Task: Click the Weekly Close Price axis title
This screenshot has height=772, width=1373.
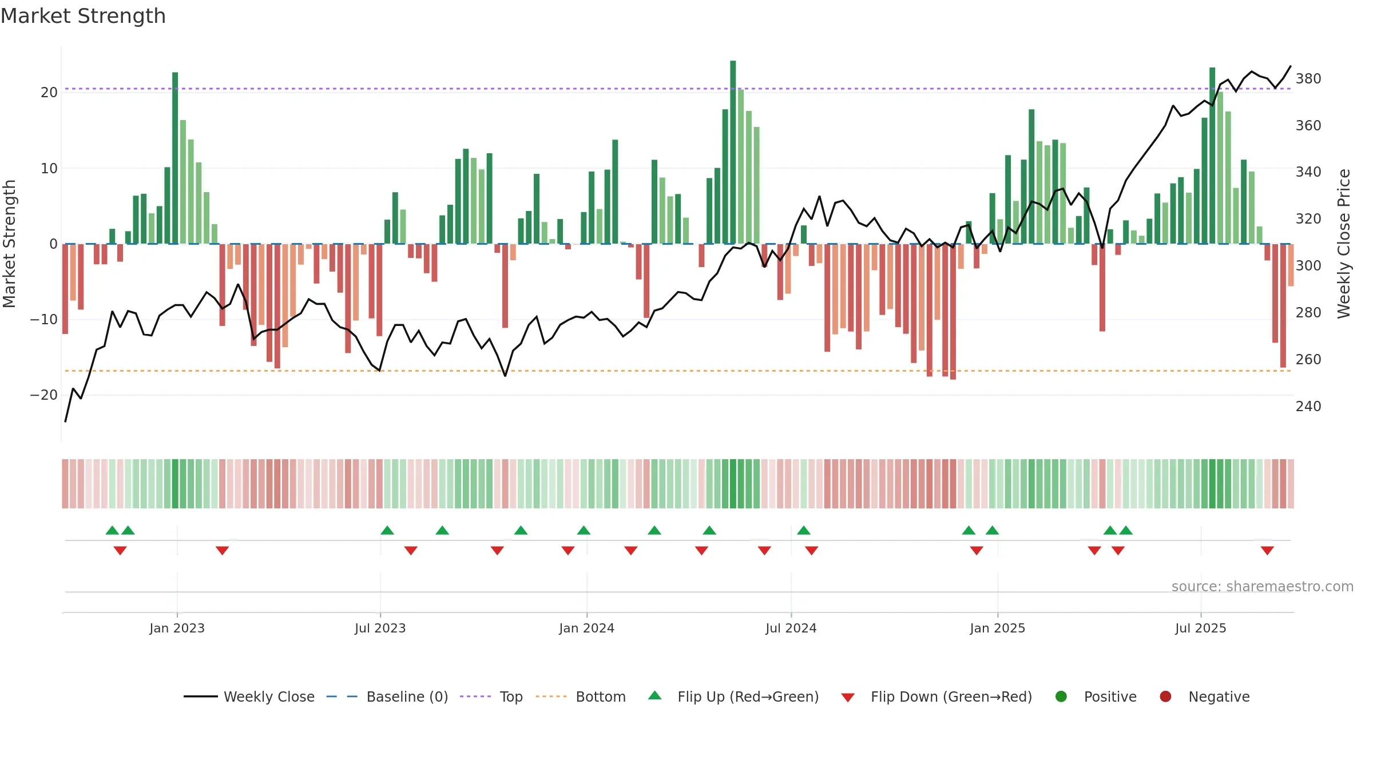Action: [x=1344, y=244]
